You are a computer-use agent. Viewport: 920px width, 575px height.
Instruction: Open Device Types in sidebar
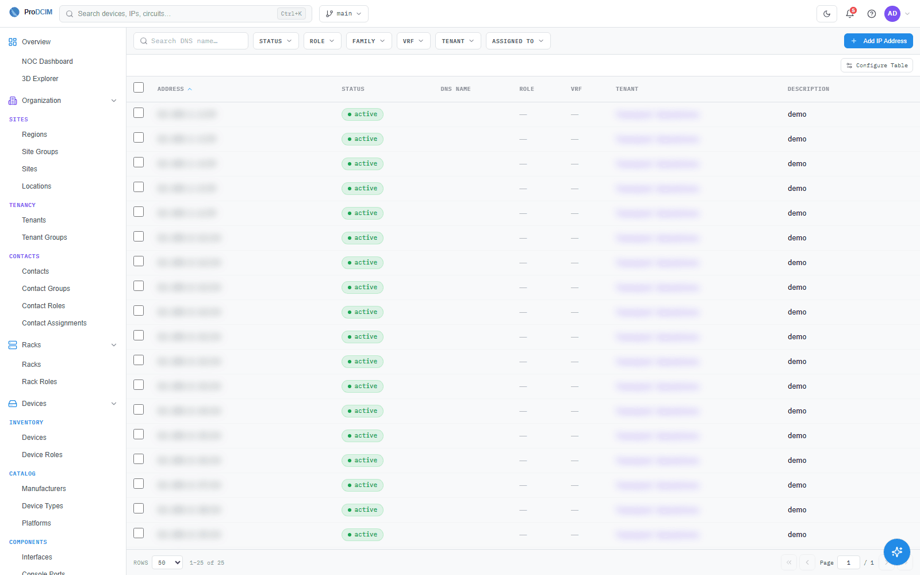pyautogui.click(x=43, y=506)
